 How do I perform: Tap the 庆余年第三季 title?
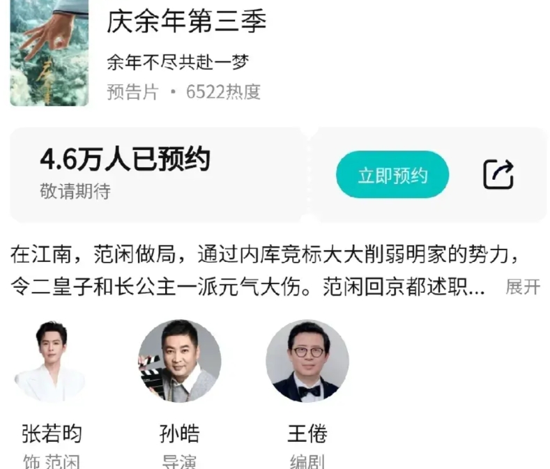pyautogui.click(x=187, y=22)
